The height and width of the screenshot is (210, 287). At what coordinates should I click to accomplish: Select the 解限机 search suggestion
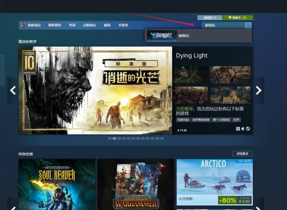click(198, 36)
